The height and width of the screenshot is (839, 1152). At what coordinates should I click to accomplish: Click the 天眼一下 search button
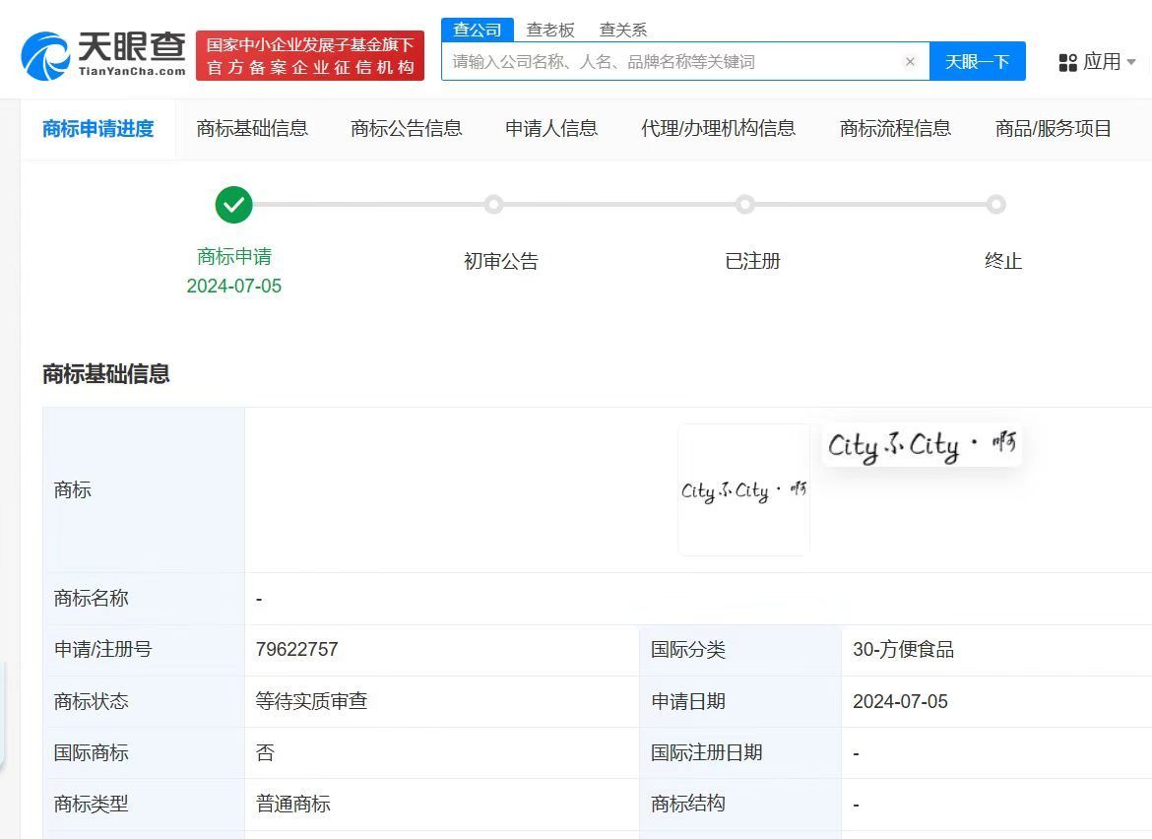978,61
